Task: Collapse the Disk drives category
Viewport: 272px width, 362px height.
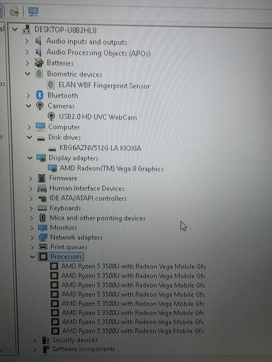Action: click(30, 137)
